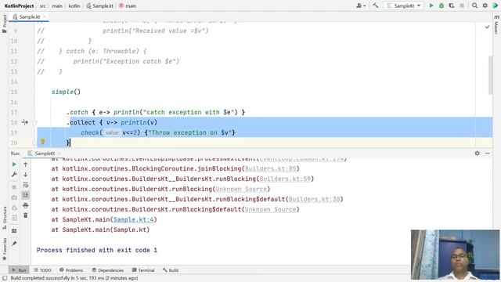Viewport: 501px width, 282px height.
Task: Open IDE settings gear in top toolbar
Action: (x=485, y=5)
